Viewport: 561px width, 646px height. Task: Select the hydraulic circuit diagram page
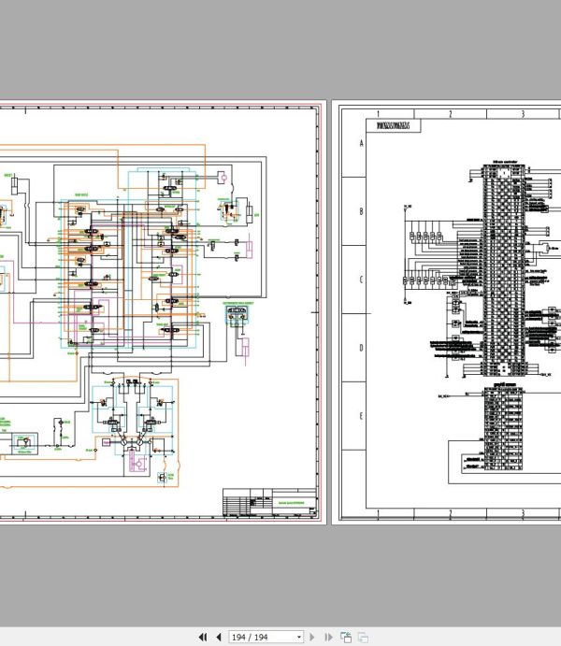click(162, 312)
